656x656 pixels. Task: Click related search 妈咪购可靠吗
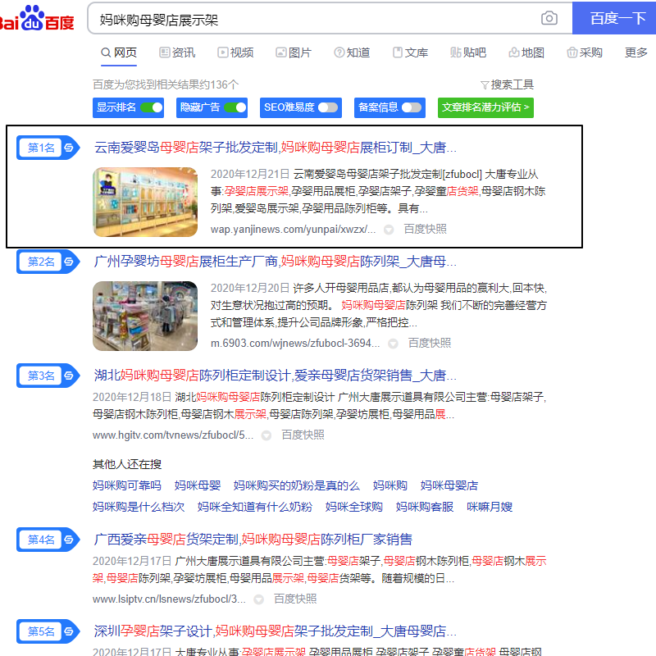(127, 485)
